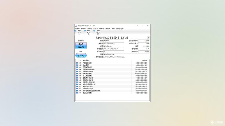The image size is (225, 126).
Task: Click status icon for attribute 01 严重警告标志
Action: click(77, 63)
